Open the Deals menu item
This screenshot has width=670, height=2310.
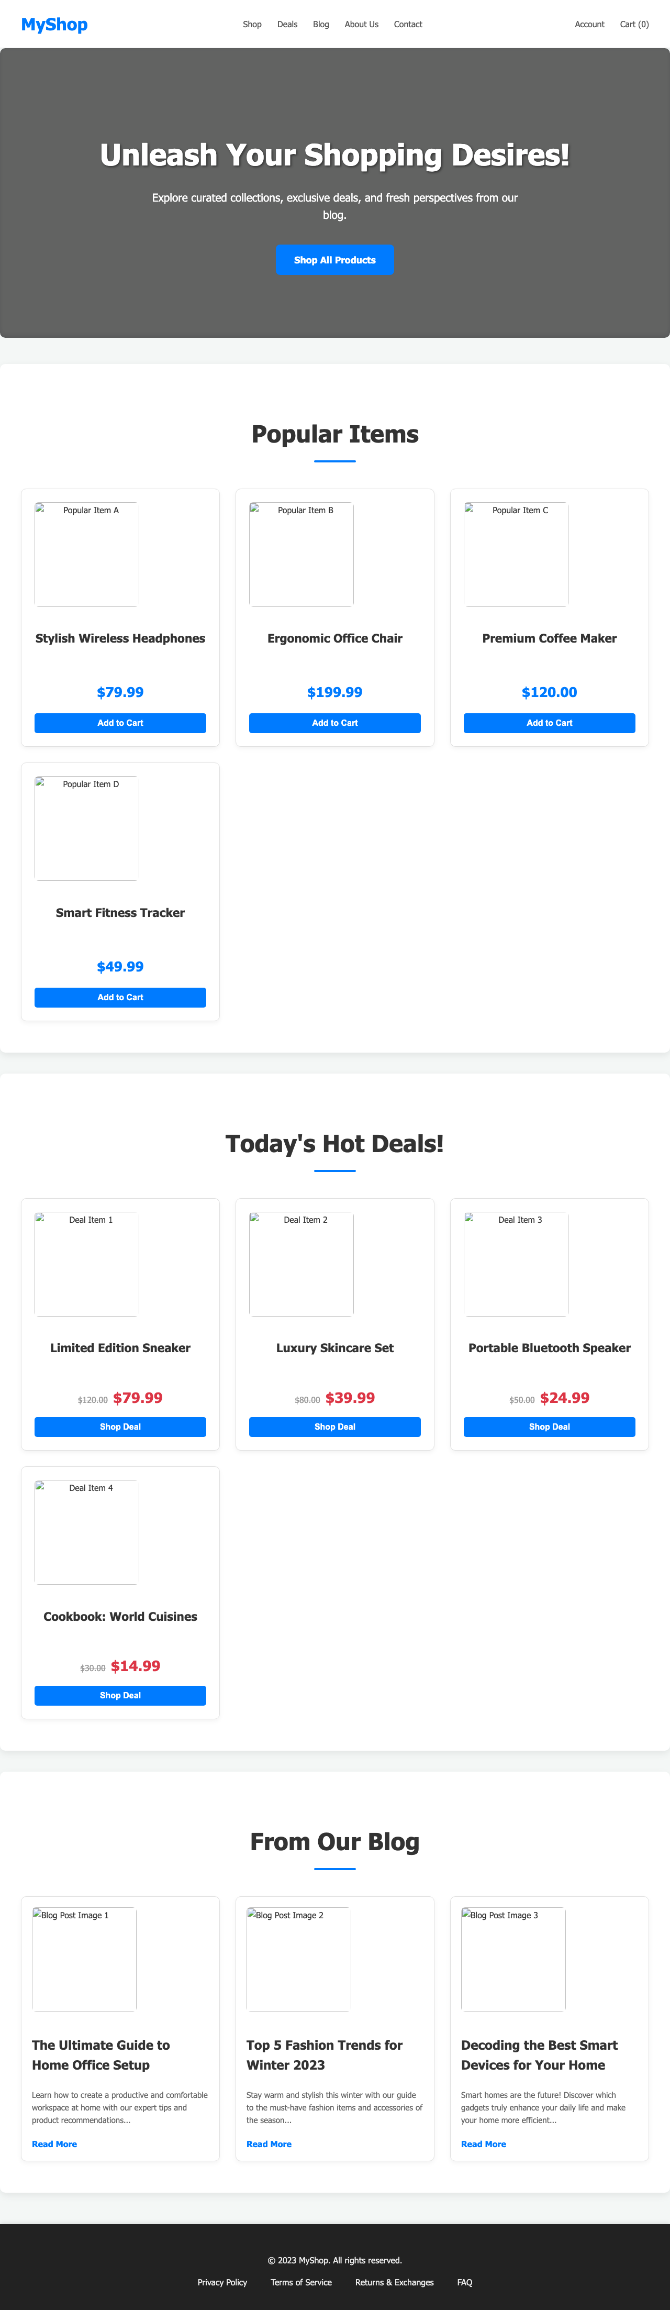(287, 24)
